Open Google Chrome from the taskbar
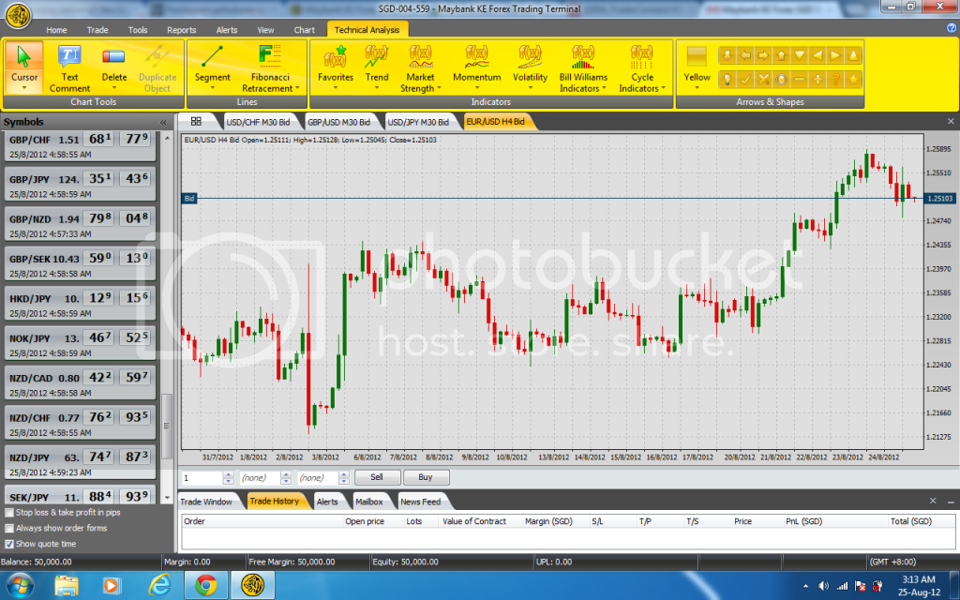This screenshot has height=600, width=960. tap(205, 585)
